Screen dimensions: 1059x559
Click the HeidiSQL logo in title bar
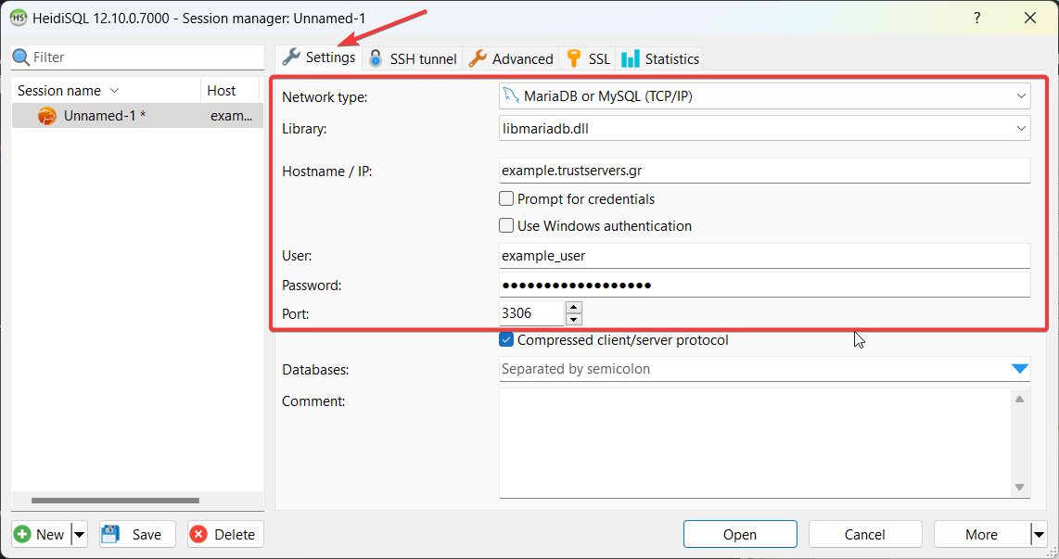pos(18,18)
